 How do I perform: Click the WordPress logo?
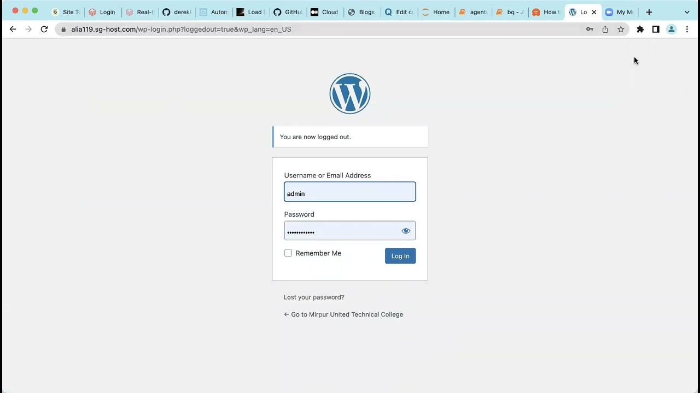[x=350, y=93]
